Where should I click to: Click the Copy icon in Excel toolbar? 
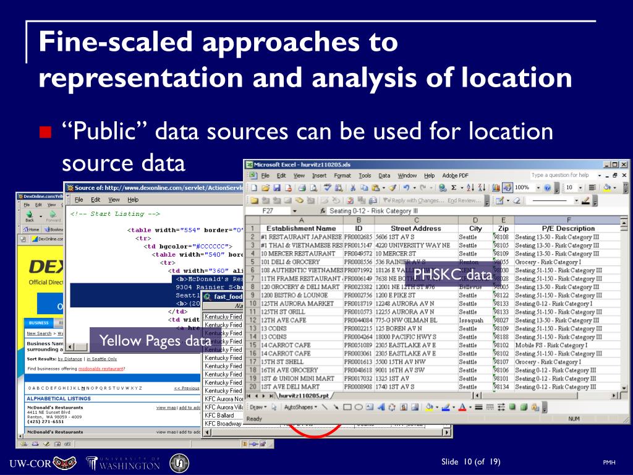(363, 188)
